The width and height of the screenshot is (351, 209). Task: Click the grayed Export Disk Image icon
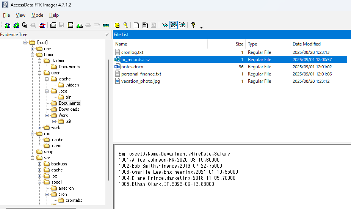coord(61,25)
